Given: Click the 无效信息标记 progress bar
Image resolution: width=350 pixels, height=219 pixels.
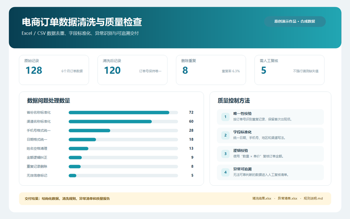Looking at the screenshot, I should pos(123,176).
